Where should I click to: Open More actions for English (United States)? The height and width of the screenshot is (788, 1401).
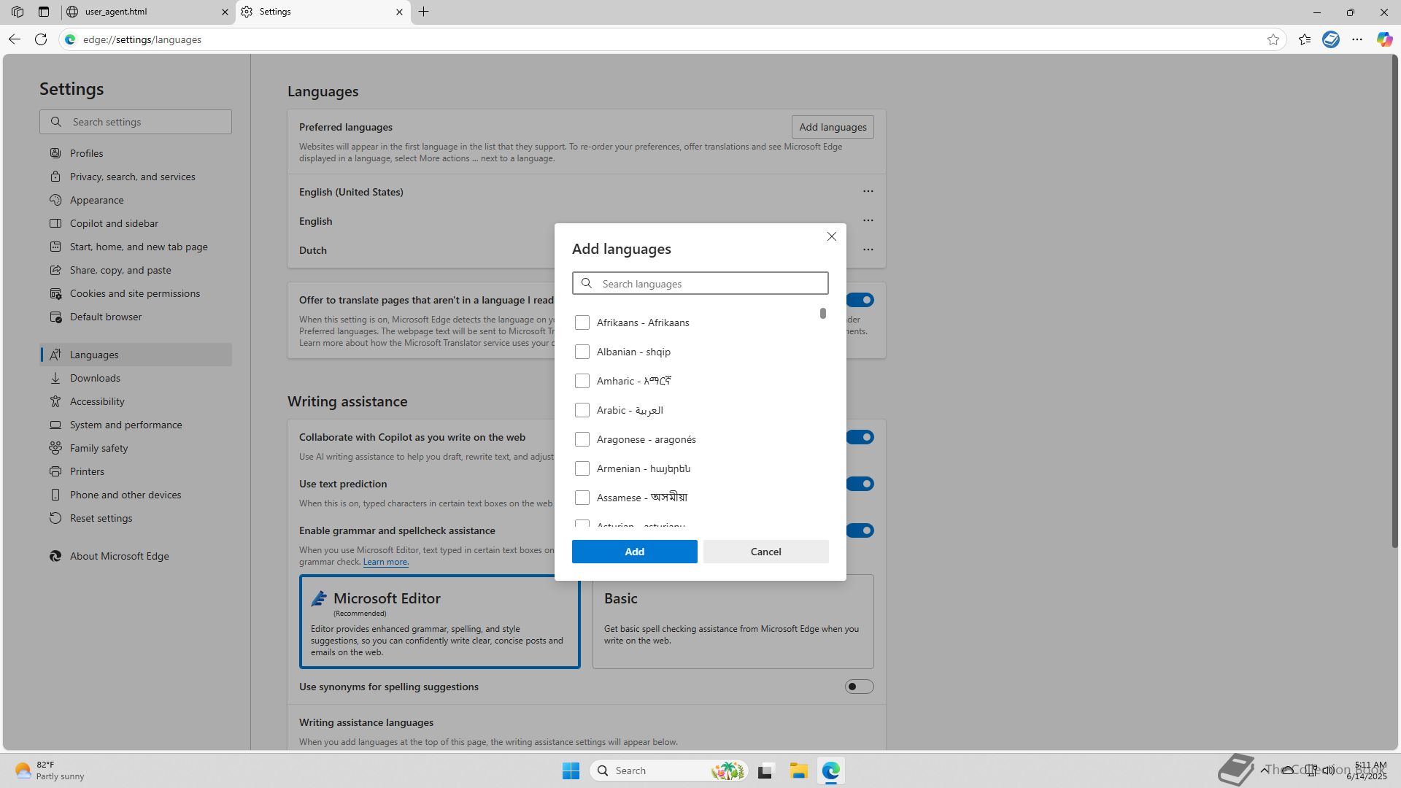click(868, 191)
